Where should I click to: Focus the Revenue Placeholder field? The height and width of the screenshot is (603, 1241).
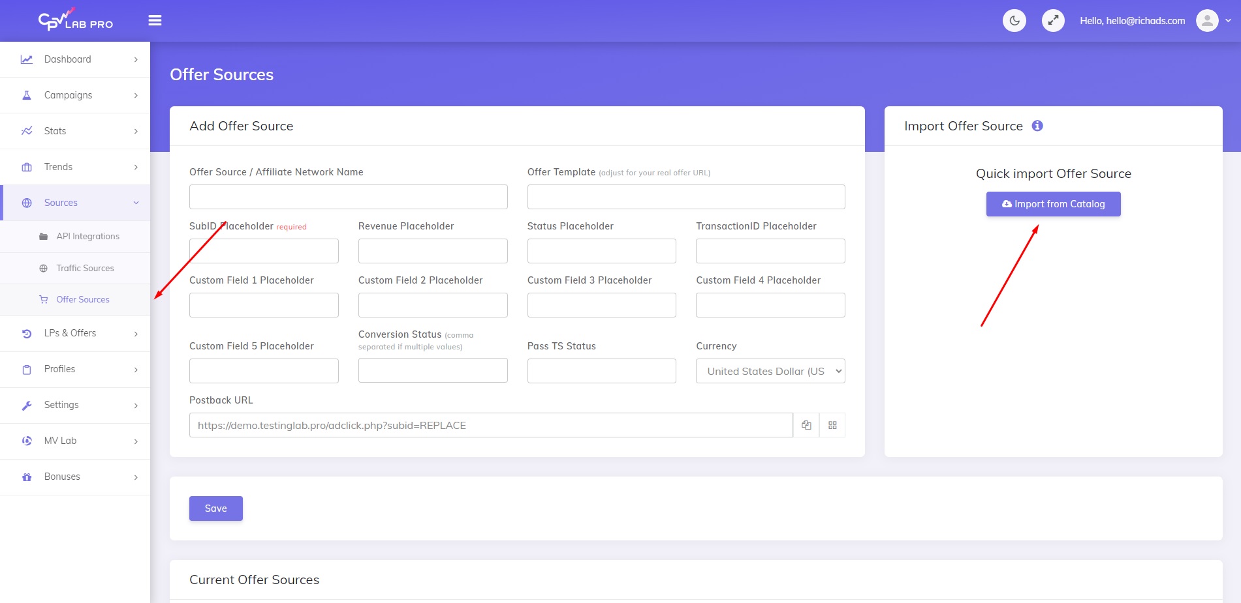coord(433,251)
